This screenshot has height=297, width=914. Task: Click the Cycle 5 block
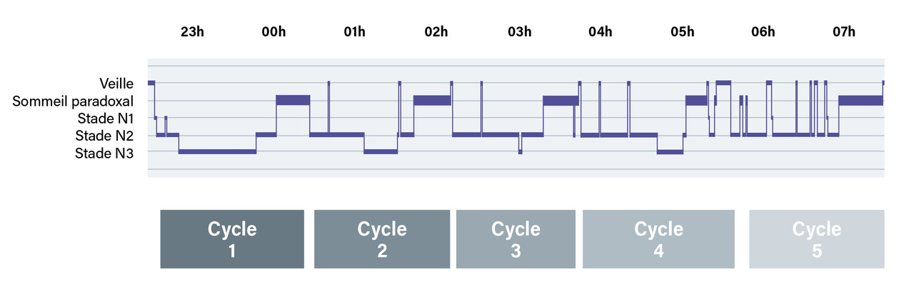point(817,239)
